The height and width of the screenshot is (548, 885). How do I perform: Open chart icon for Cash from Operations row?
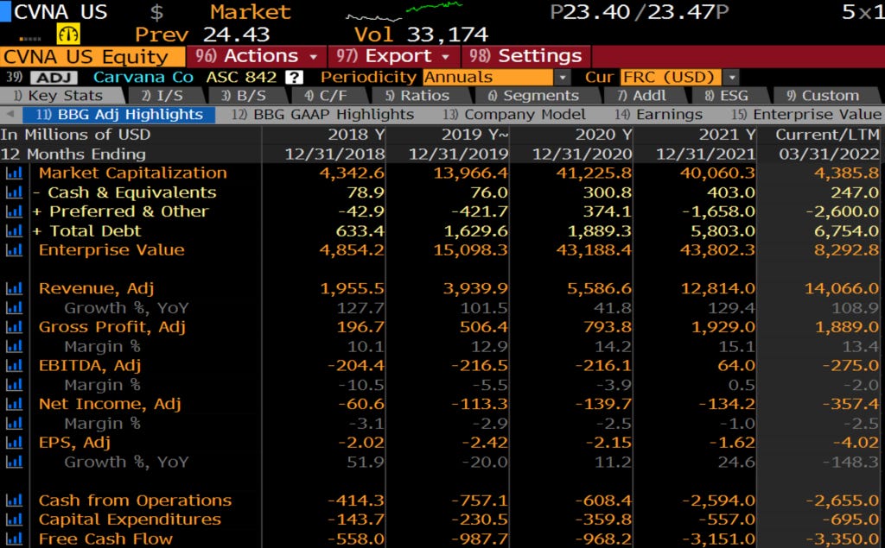click(x=14, y=500)
